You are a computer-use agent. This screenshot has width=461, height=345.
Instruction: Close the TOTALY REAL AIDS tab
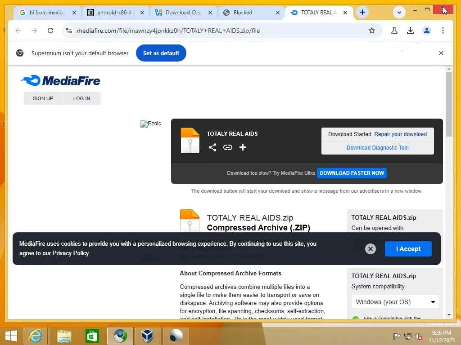point(345,13)
